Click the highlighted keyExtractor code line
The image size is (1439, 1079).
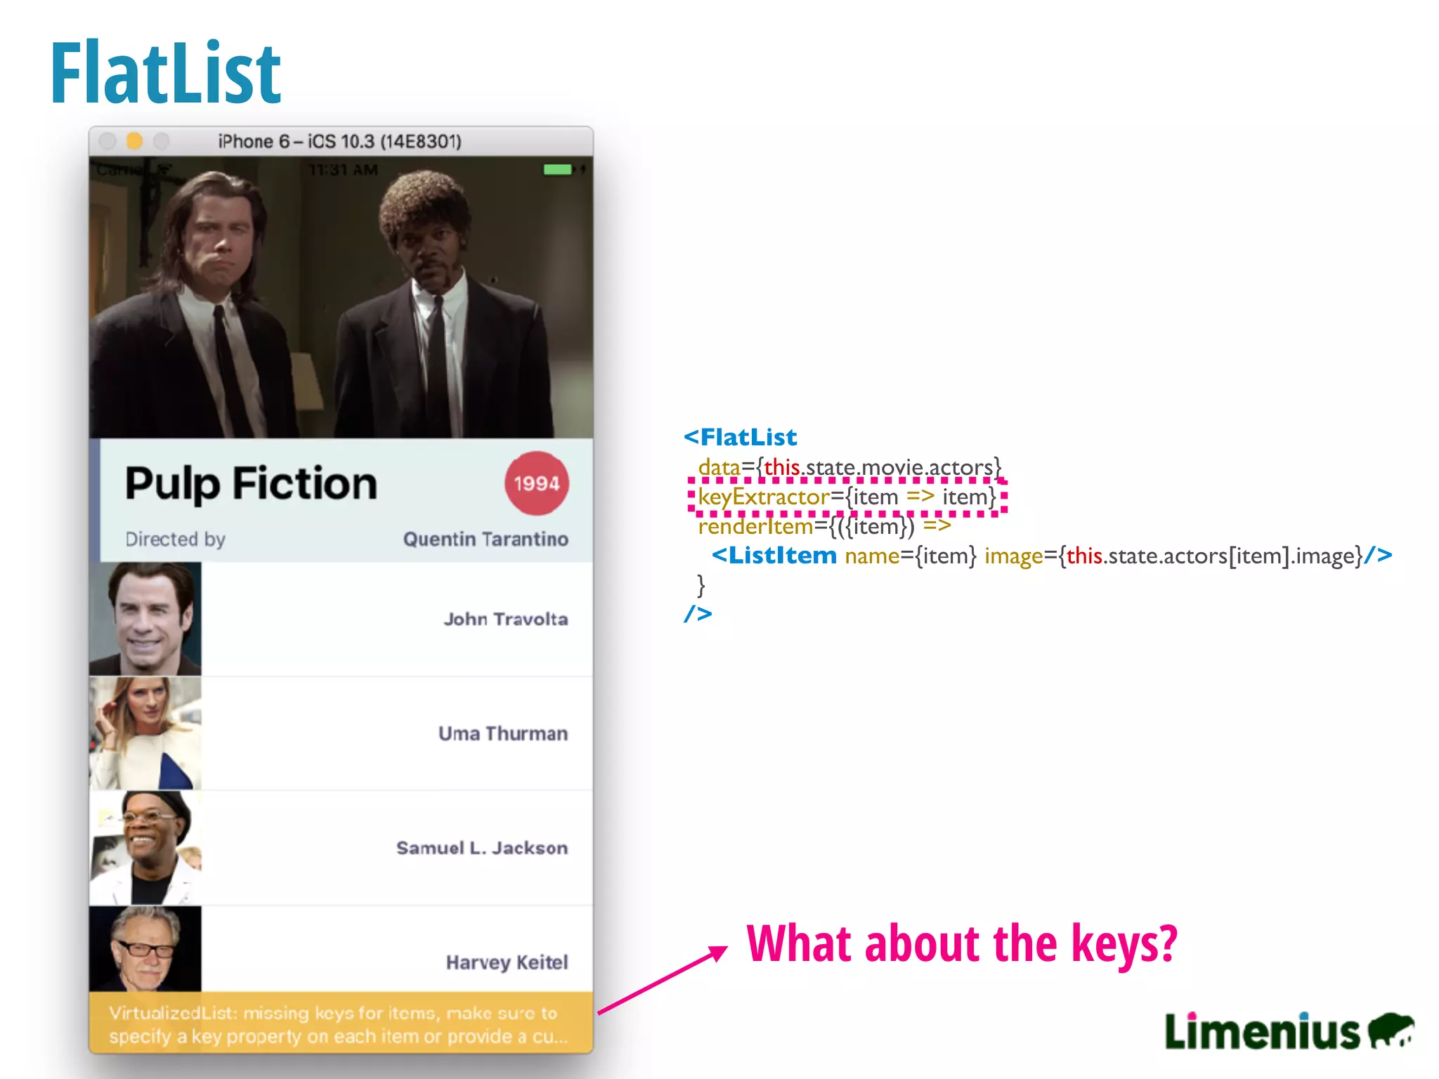(847, 497)
